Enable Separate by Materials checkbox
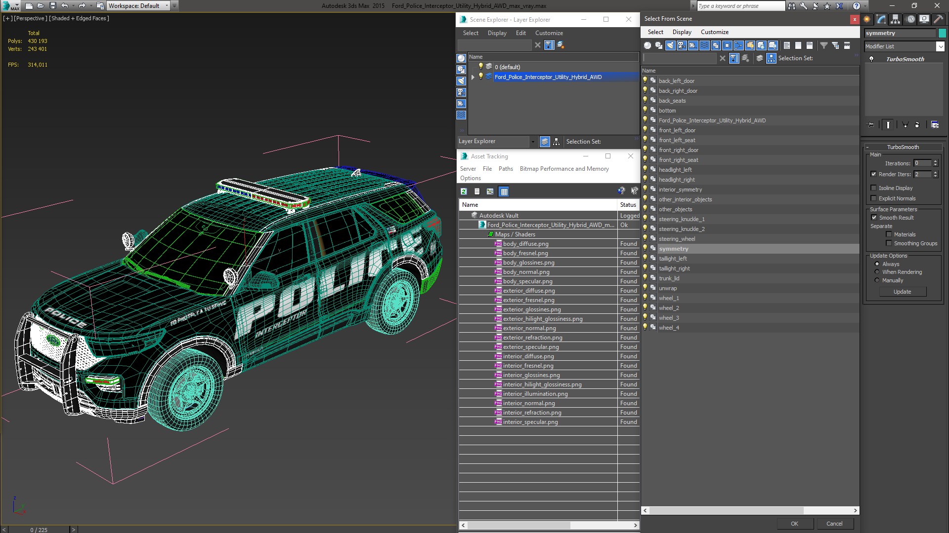 click(889, 234)
